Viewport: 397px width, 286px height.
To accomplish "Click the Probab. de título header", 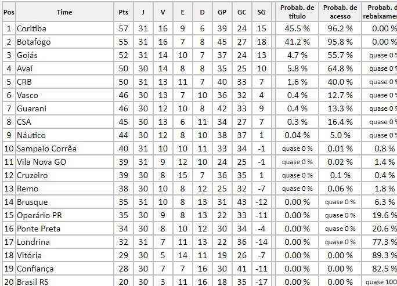I will (297, 12).
